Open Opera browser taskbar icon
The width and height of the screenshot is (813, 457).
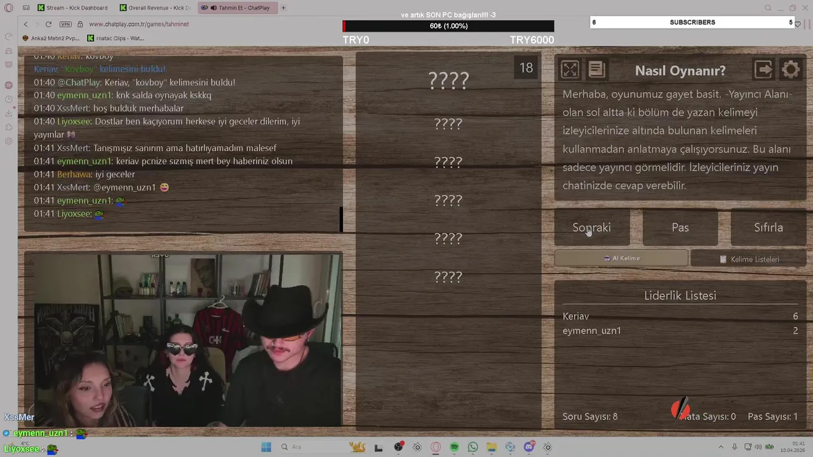tap(436, 447)
